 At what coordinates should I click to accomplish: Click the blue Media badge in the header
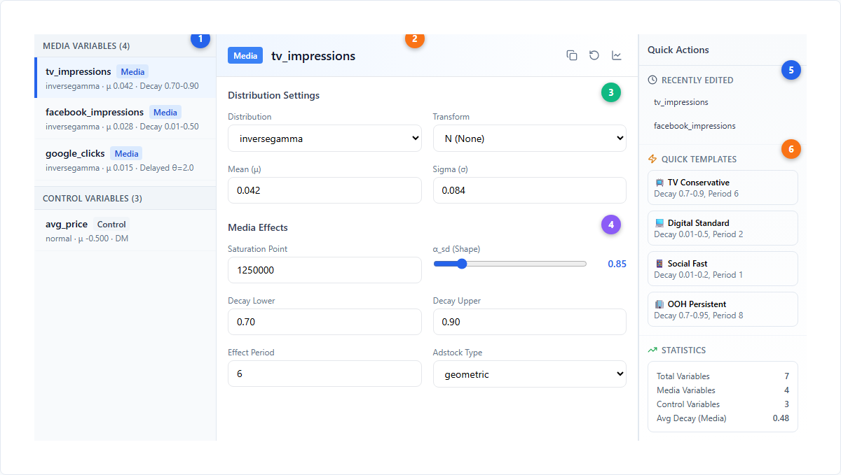245,56
